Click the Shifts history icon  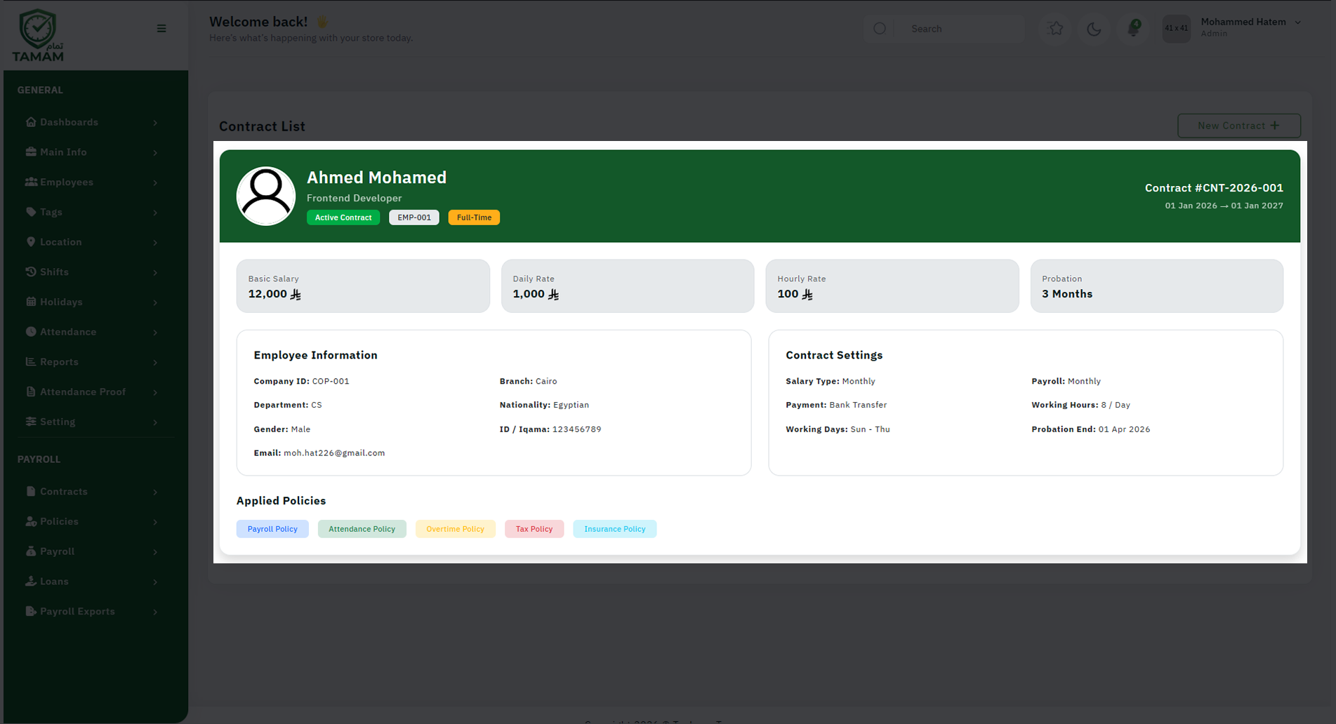click(31, 271)
